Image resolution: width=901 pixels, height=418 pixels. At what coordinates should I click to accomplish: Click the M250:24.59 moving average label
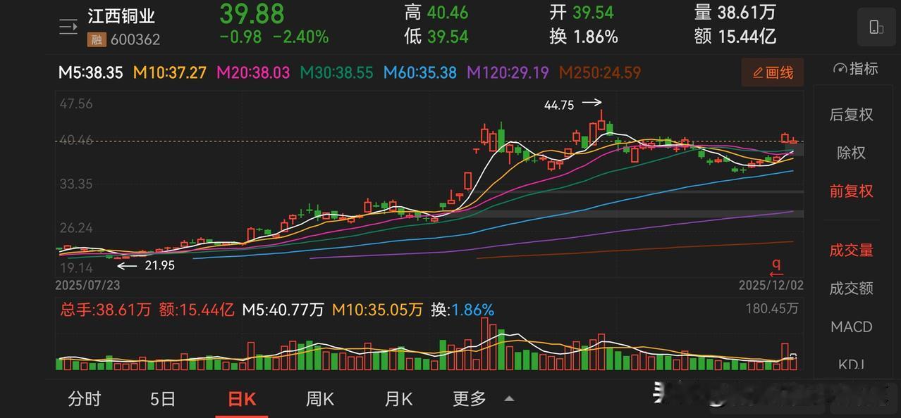(x=600, y=72)
